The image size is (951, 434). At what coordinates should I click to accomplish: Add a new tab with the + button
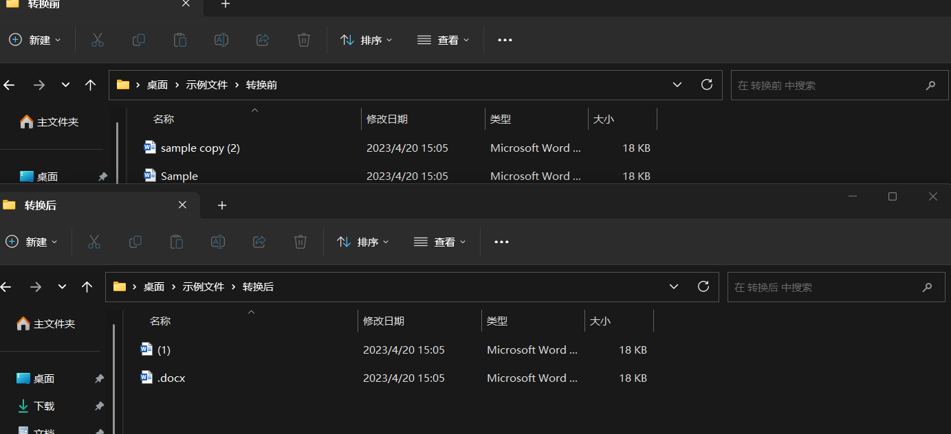[x=221, y=205]
